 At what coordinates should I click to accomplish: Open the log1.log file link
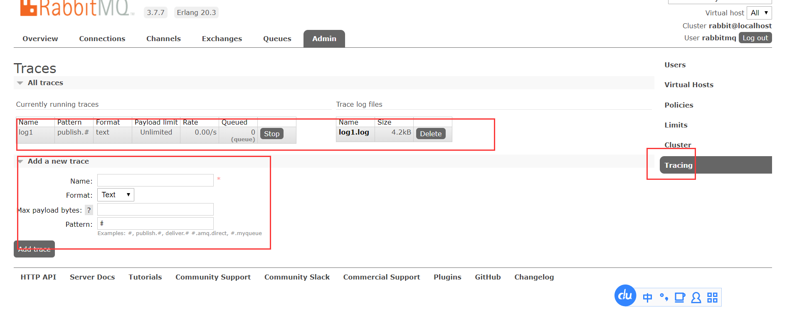(354, 132)
